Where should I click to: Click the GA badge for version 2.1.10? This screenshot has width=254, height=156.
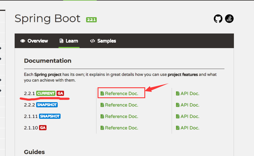pyautogui.click(x=43, y=128)
